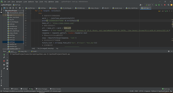Image resolution: width=173 pixels, height=93 pixels.
Task: Open Project tool window gear options
Action: pos(20,8)
